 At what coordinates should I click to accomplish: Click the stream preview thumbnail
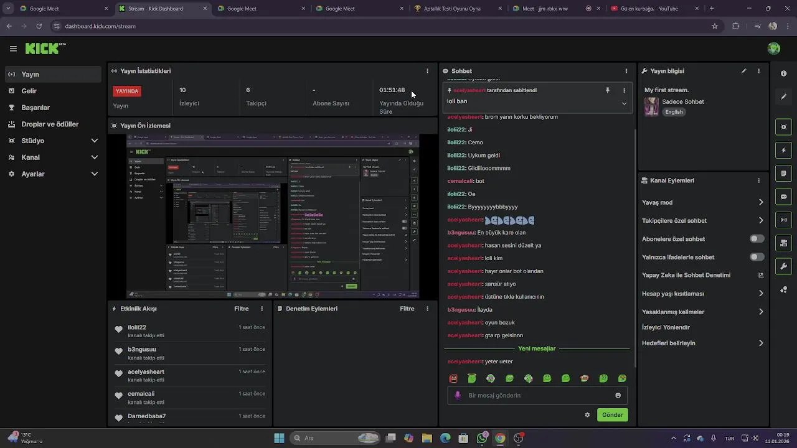273,216
